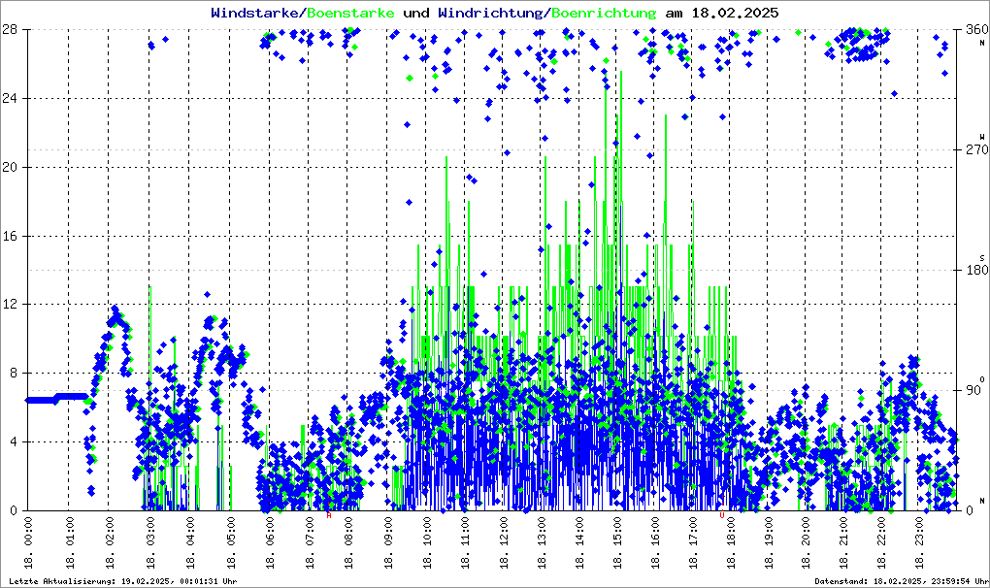
Task: Click the compass letter S on right axis
Action: [x=982, y=257]
